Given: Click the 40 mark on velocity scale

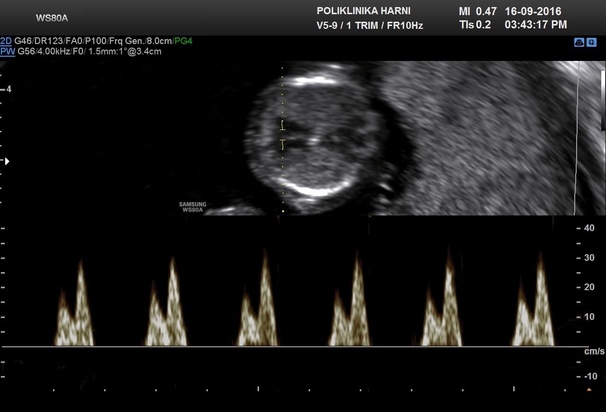Looking at the screenshot, I should point(589,228).
